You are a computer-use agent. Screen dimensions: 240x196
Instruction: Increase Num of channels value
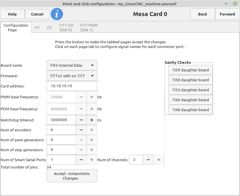click(x=159, y=160)
